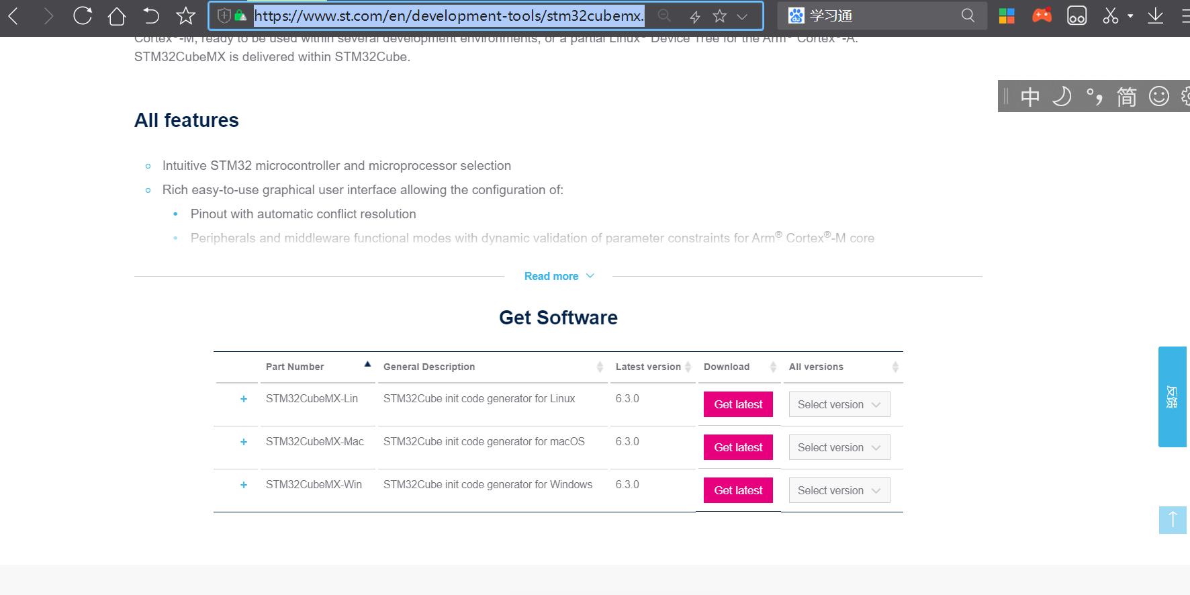Sort the table by All versions
The height and width of the screenshot is (595, 1190).
tap(843, 367)
